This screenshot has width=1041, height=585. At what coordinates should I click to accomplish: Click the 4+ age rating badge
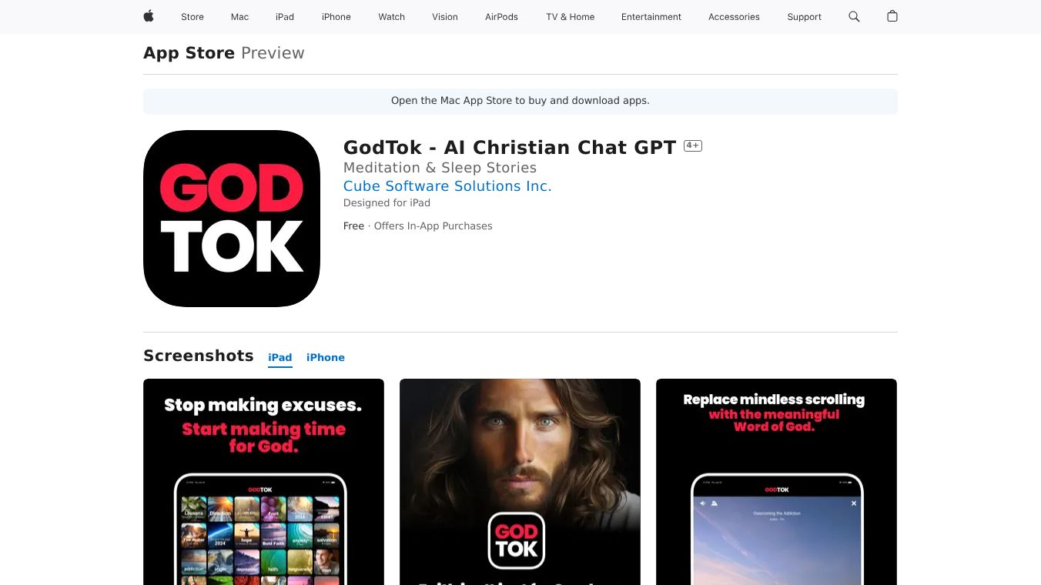693,145
